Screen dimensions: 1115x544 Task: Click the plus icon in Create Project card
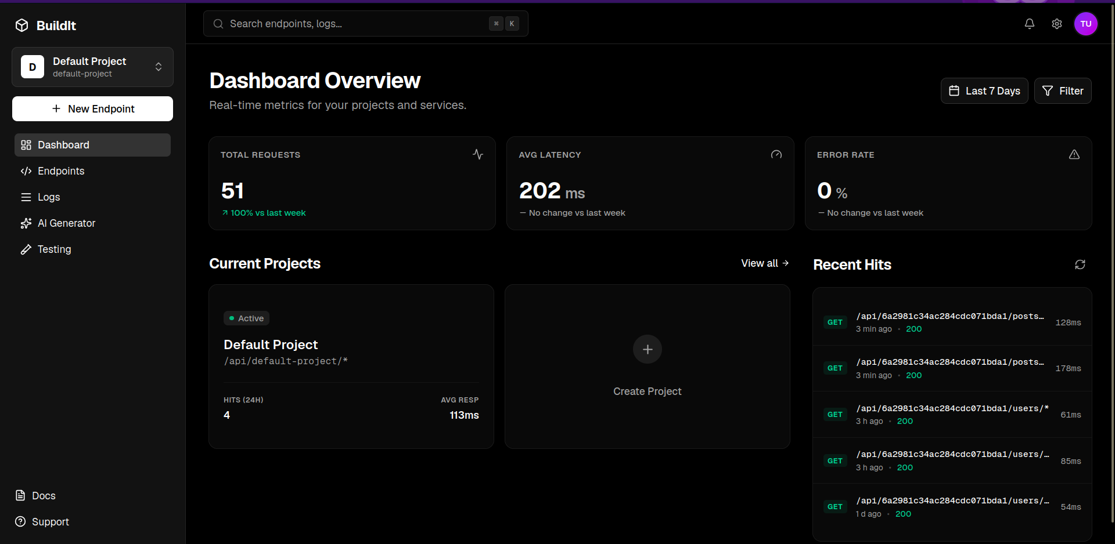click(648, 349)
